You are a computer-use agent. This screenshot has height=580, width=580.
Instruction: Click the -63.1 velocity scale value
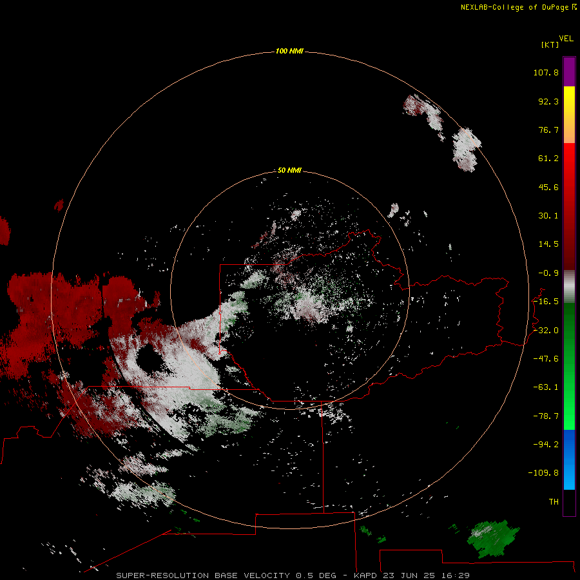coord(546,387)
